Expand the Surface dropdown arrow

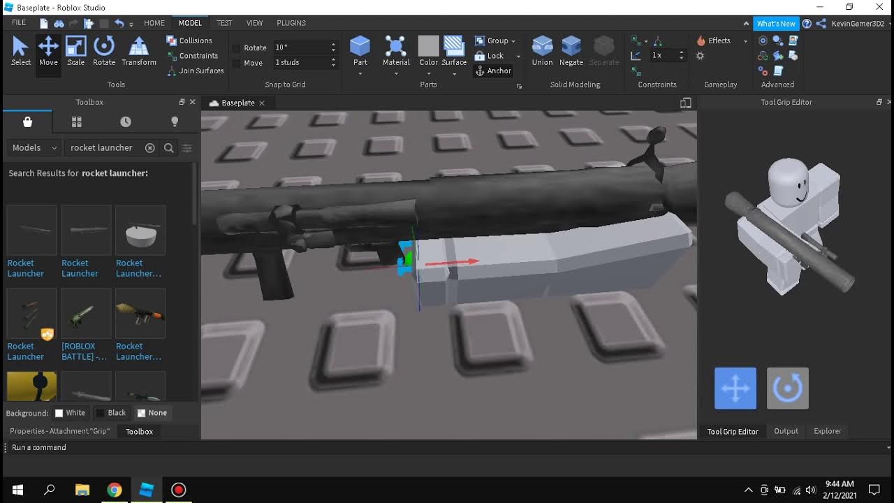coord(454,73)
